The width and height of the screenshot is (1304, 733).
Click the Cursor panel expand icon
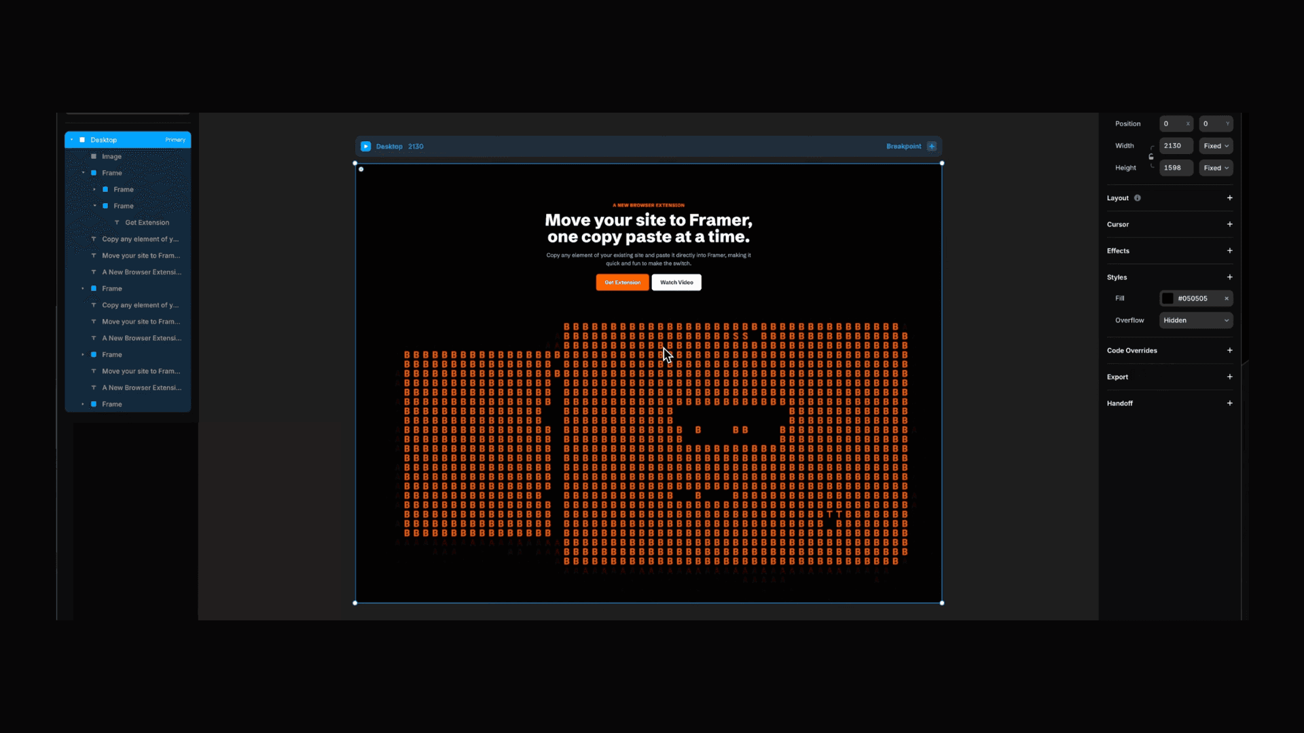pos(1230,224)
